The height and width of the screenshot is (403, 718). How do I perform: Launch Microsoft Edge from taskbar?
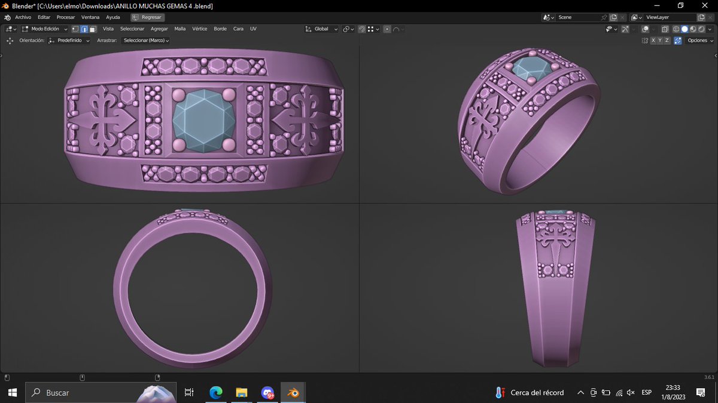point(215,392)
